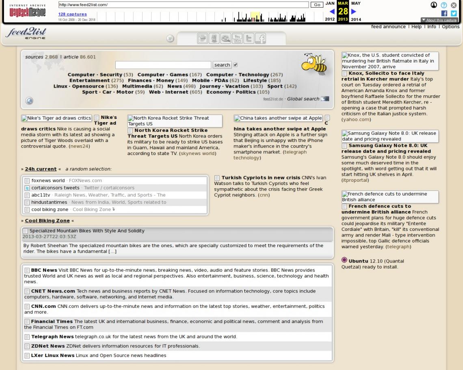The width and height of the screenshot is (463, 370).
Task: Open the CNN.com source entry
Action: 43,306
